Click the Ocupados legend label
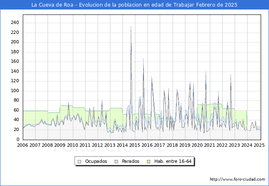The width and height of the screenshot is (269, 186). [96, 161]
